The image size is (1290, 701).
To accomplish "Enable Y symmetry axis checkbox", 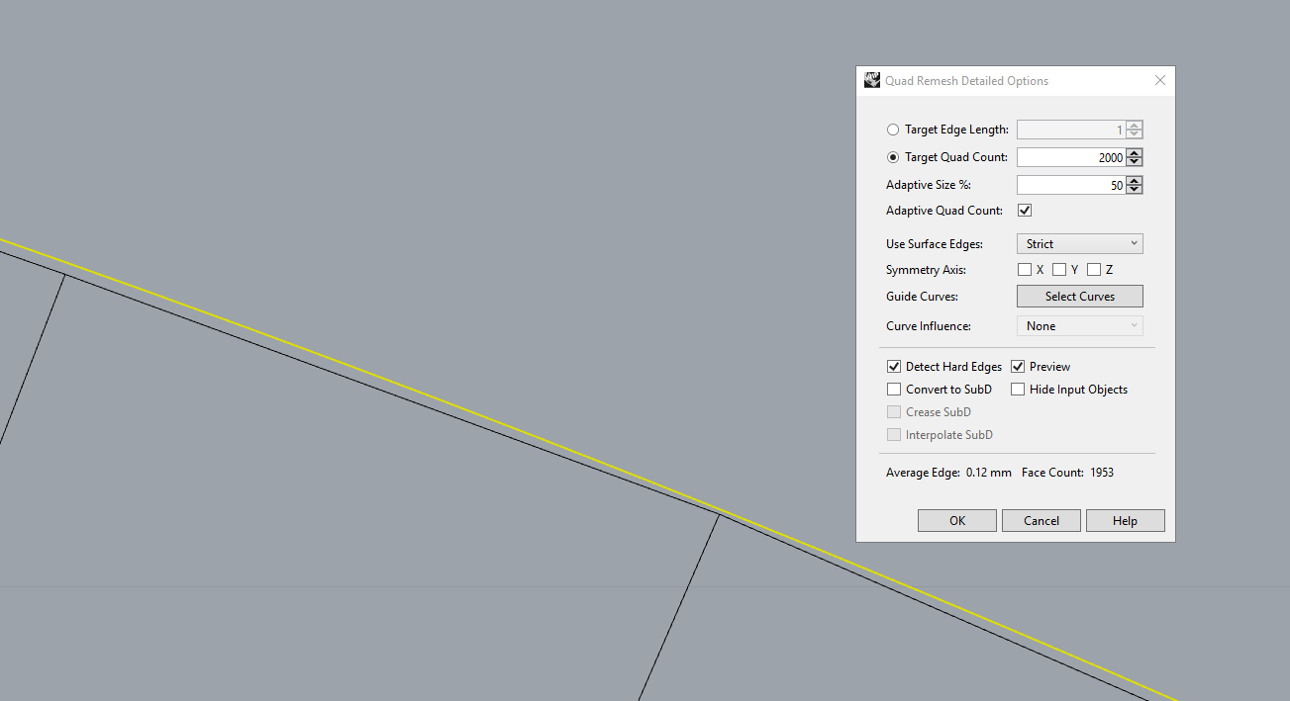I will tap(1059, 270).
